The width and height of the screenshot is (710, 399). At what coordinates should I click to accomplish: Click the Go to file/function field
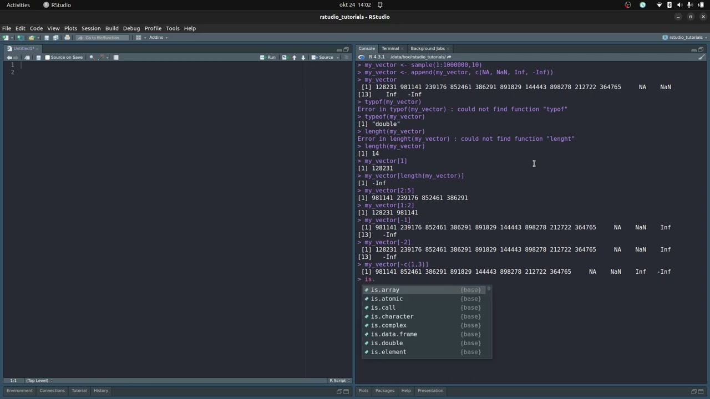[x=102, y=38]
